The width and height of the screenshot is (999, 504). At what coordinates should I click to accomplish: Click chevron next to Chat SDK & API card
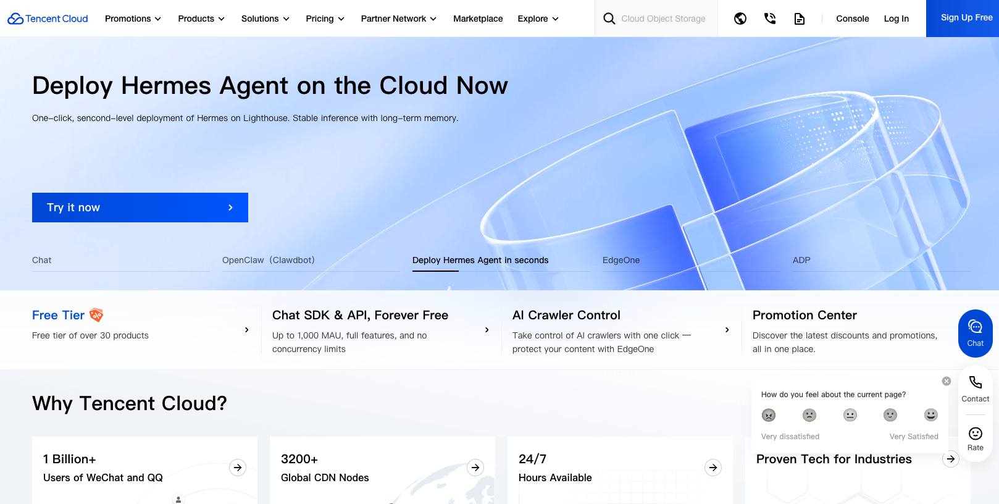487,330
